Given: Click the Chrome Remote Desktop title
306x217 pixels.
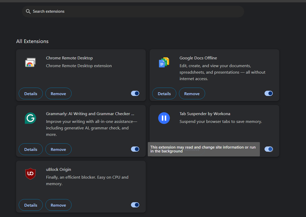Looking at the screenshot, I should coord(69,58).
